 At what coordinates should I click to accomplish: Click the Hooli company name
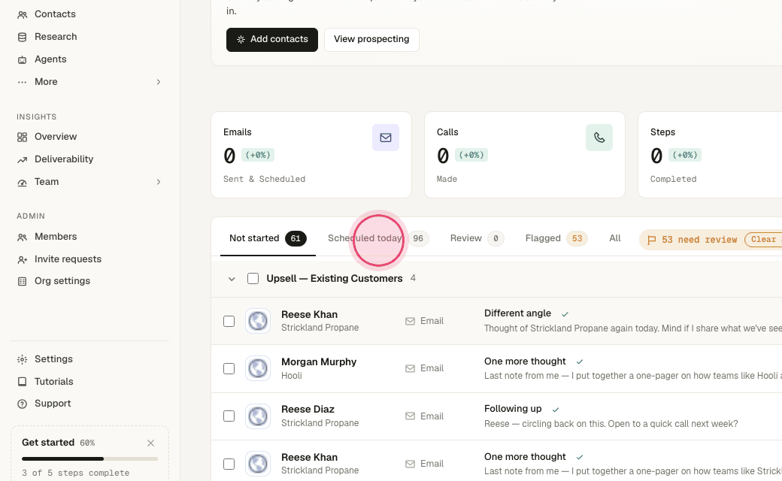click(292, 375)
